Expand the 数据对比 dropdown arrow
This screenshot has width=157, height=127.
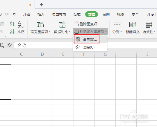coord(69,31)
